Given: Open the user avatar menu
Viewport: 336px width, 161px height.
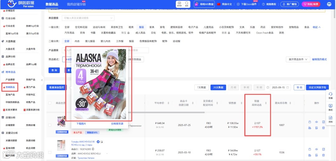Looking at the screenshot, I should [329, 4].
